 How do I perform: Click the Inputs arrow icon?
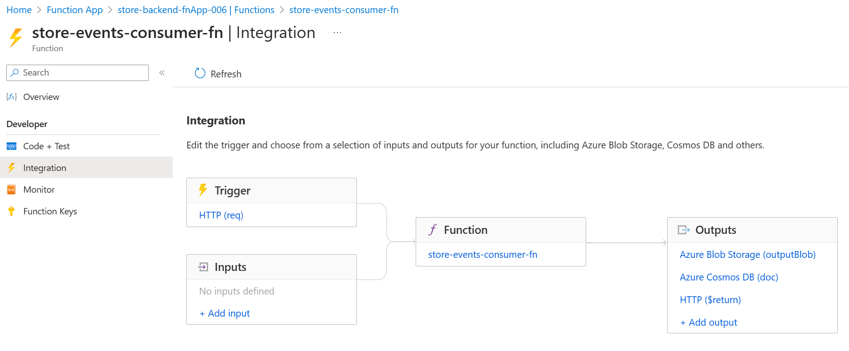tap(203, 267)
